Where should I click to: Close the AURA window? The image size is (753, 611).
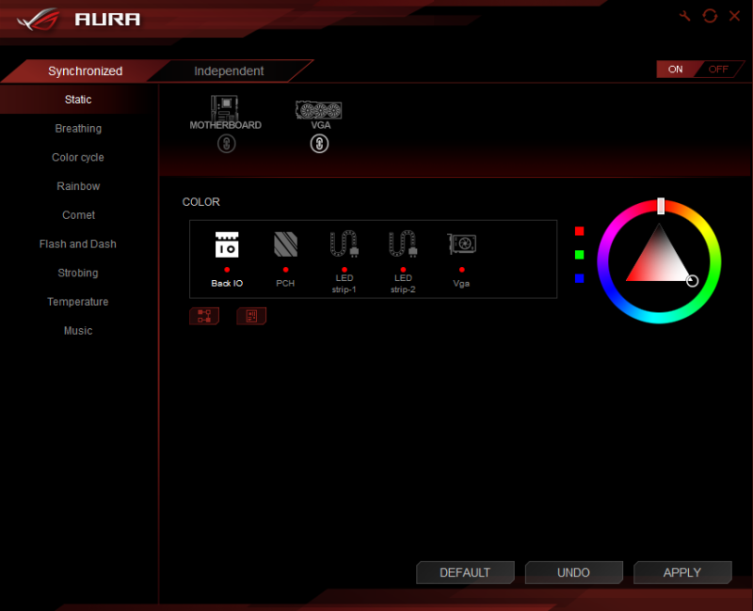pos(734,16)
